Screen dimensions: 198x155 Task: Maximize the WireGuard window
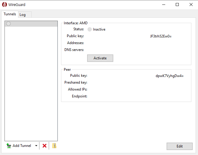click(177, 5)
